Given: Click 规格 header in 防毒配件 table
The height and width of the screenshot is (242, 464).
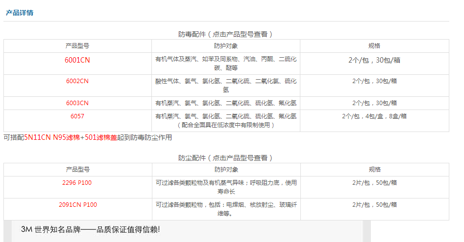Looking at the screenshot, I should pos(374,46).
